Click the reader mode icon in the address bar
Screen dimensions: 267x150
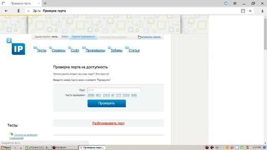coord(243,11)
